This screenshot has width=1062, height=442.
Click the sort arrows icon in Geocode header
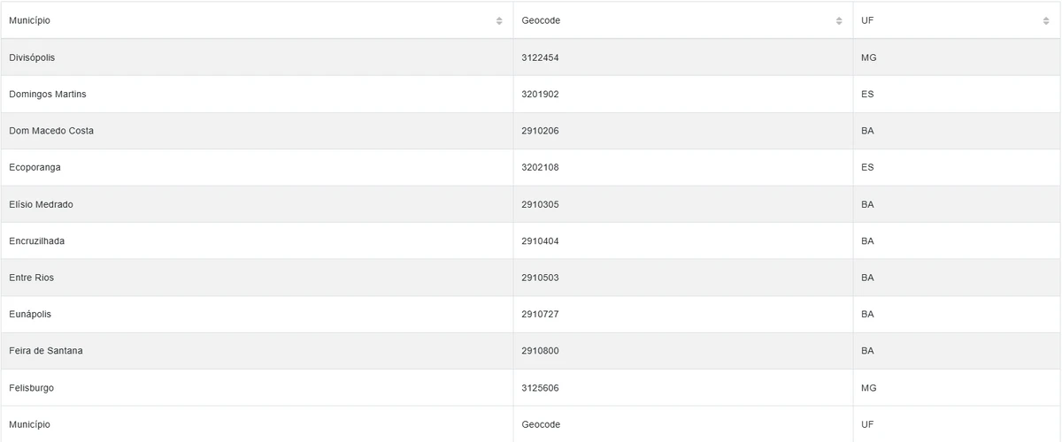point(839,20)
